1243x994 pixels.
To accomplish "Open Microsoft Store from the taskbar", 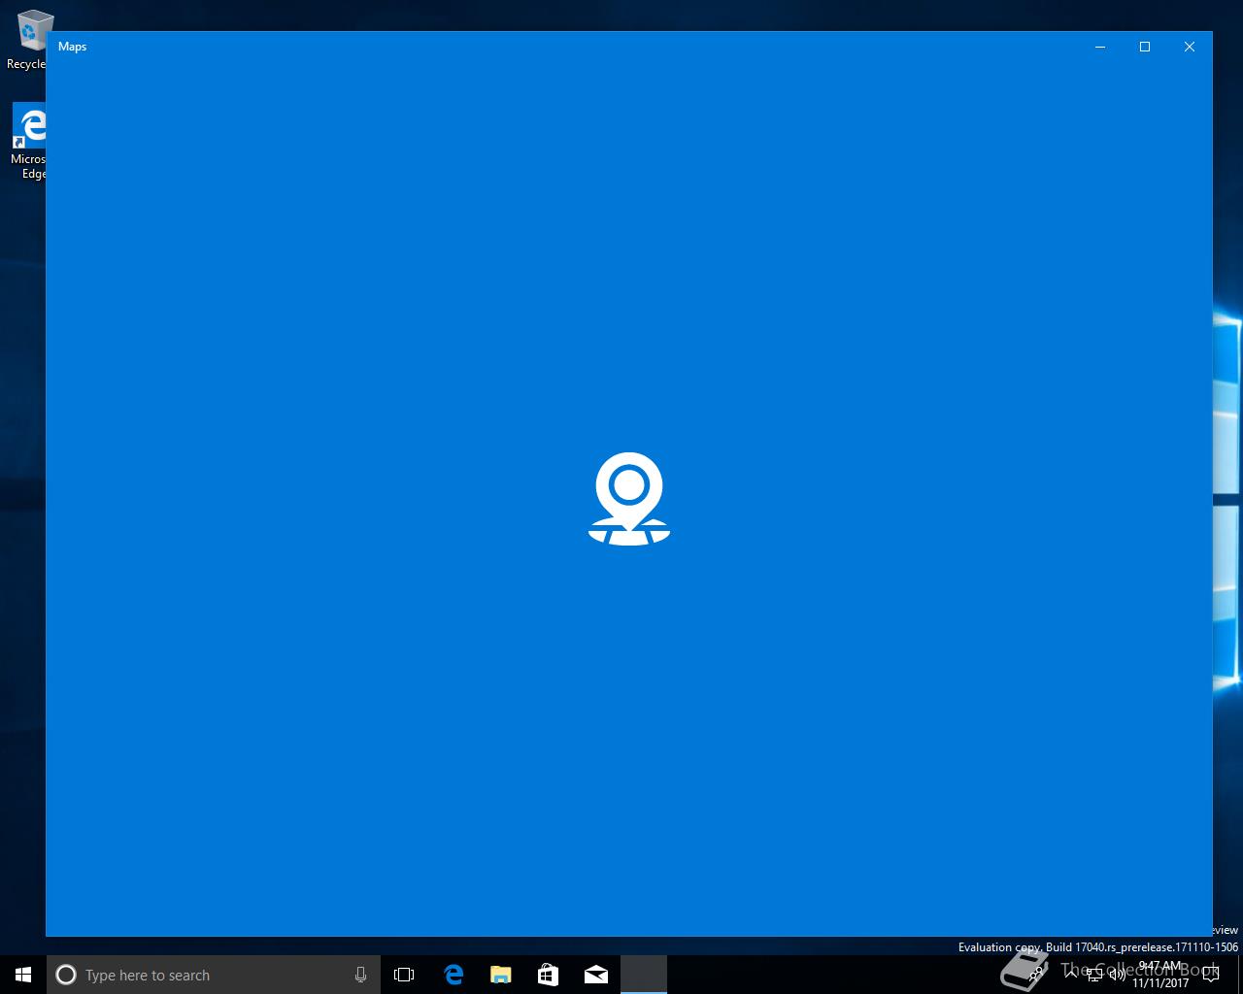I will pyautogui.click(x=548, y=975).
